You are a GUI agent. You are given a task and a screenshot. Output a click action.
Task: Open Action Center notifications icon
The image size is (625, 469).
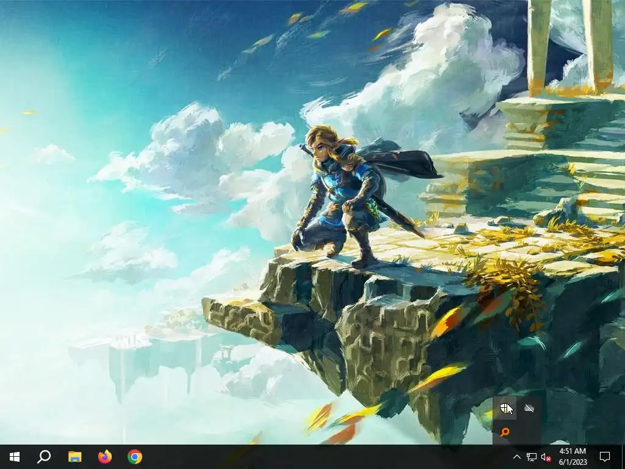(x=605, y=457)
